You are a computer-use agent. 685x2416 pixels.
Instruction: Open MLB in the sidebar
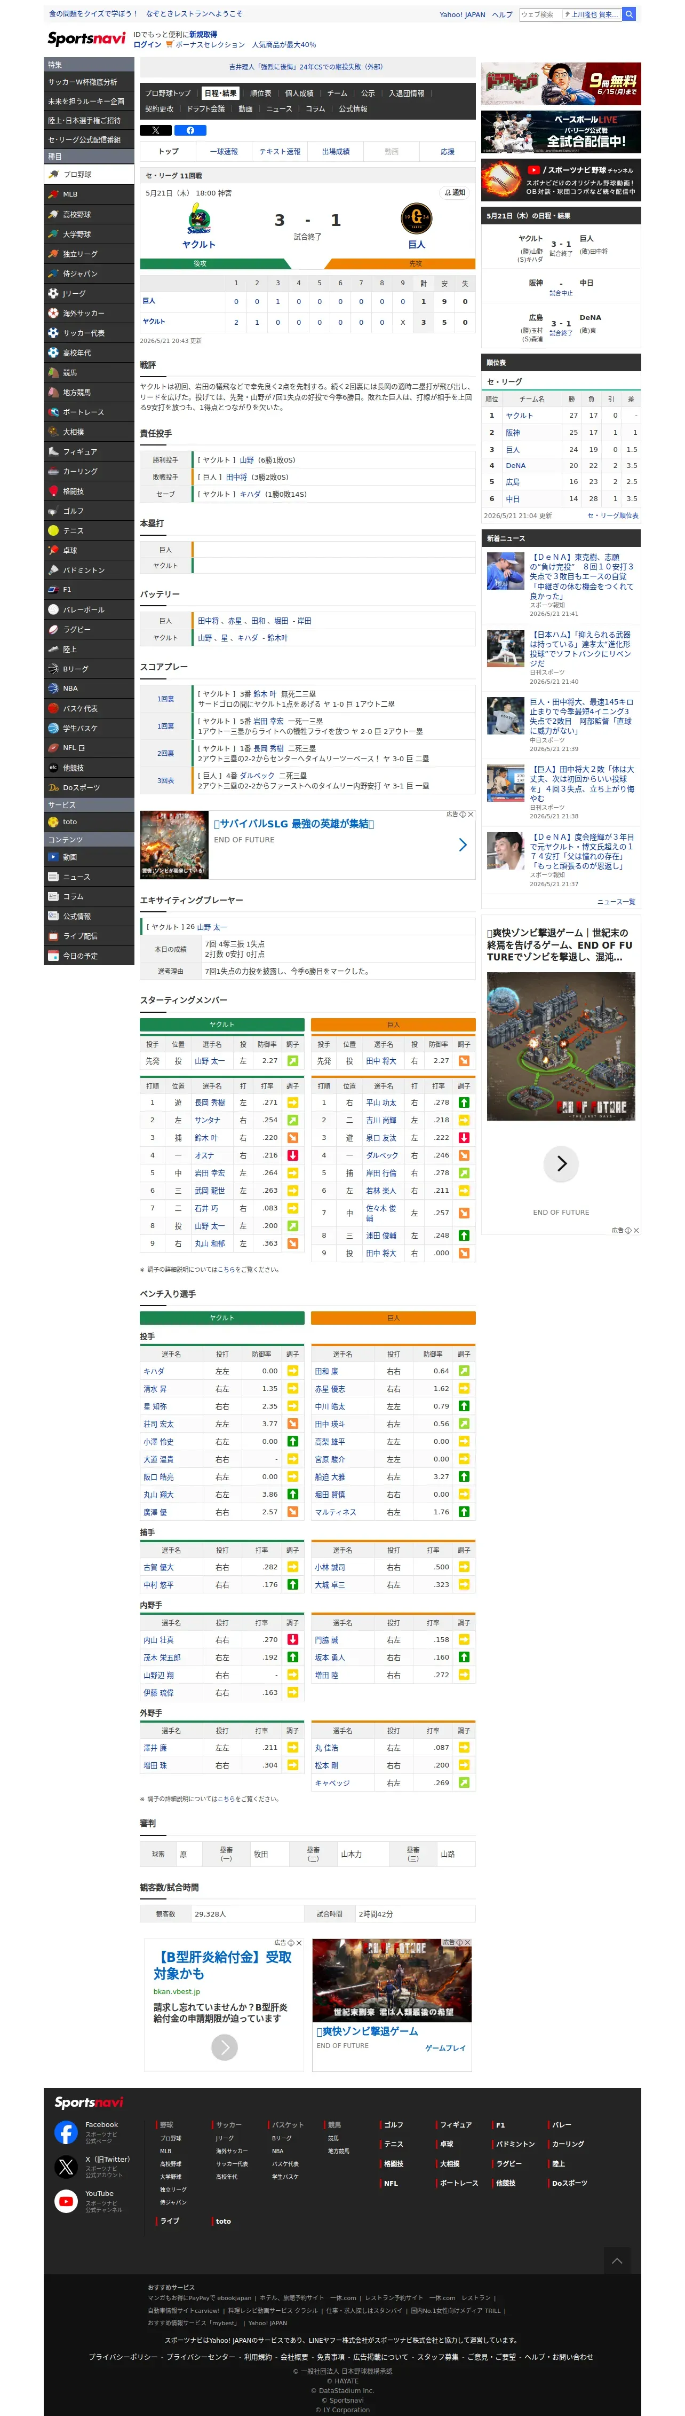(89, 194)
